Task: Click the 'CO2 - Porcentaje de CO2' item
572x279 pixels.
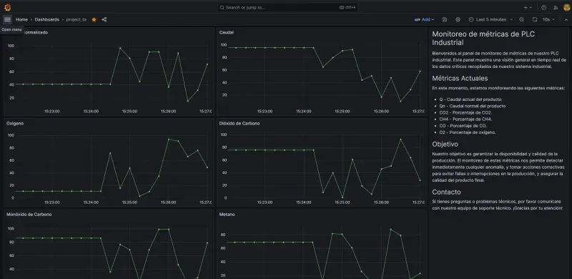Action: coord(465,112)
